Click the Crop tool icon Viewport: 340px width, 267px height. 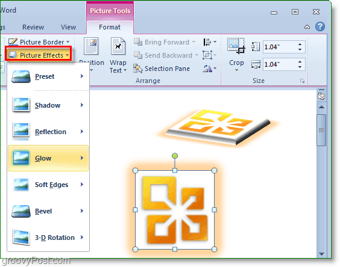tap(236, 46)
